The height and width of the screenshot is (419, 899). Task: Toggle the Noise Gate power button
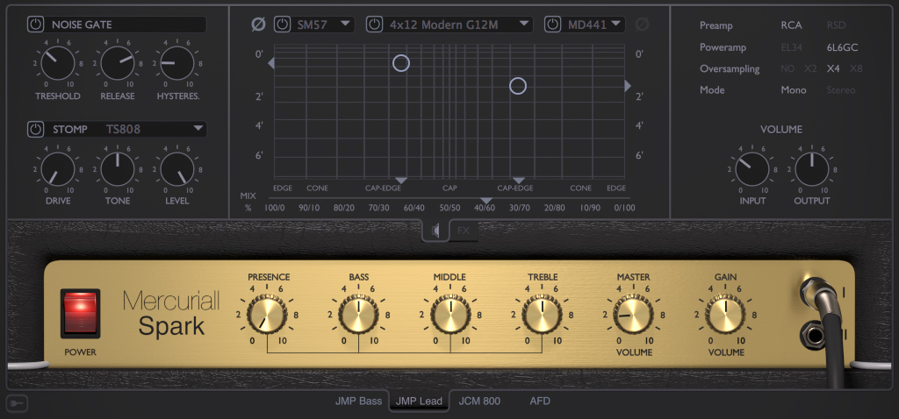pos(35,25)
